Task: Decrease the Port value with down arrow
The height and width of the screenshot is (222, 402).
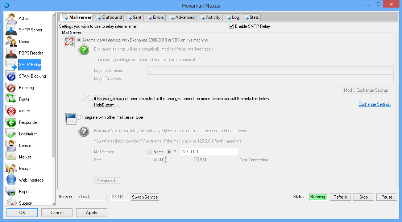Action: pyautogui.click(x=166, y=161)
